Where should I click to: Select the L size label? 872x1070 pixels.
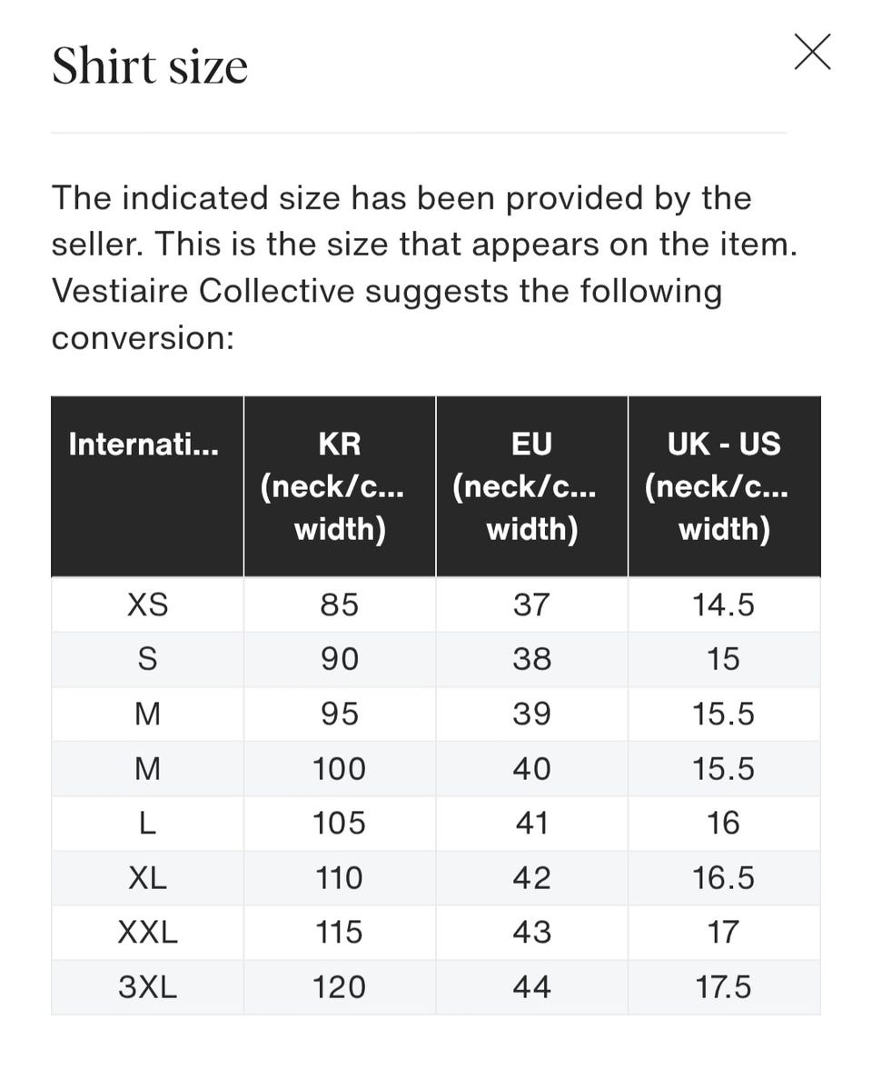[147, 823]
